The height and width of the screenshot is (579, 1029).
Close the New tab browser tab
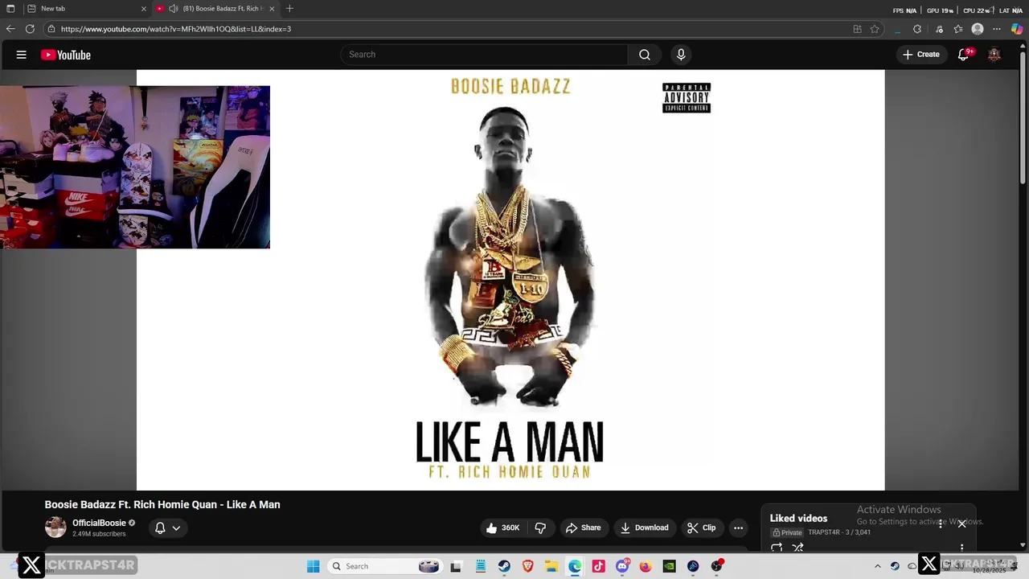tap(144, 8)
